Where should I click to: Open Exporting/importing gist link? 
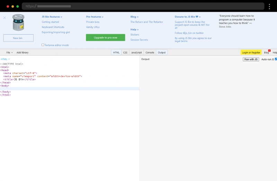pyautogui.click(x=56, y=32)
